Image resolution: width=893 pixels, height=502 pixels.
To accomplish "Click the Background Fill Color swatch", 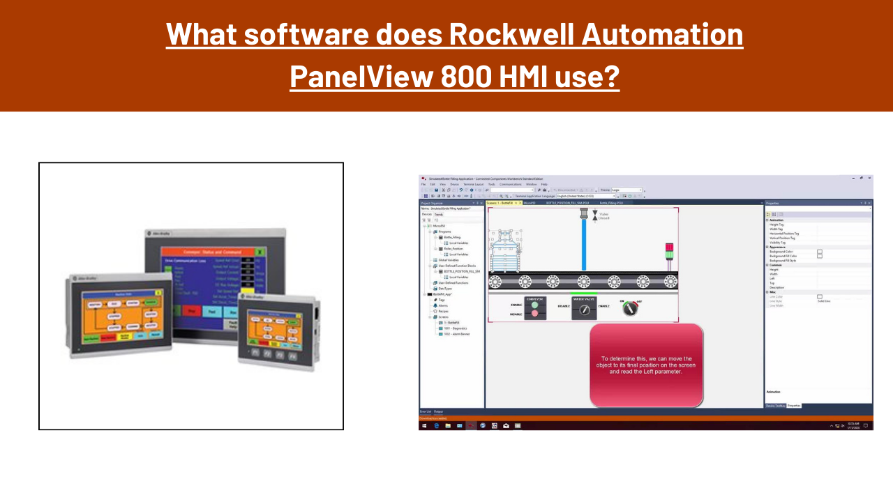I will (x=820, y=256).
